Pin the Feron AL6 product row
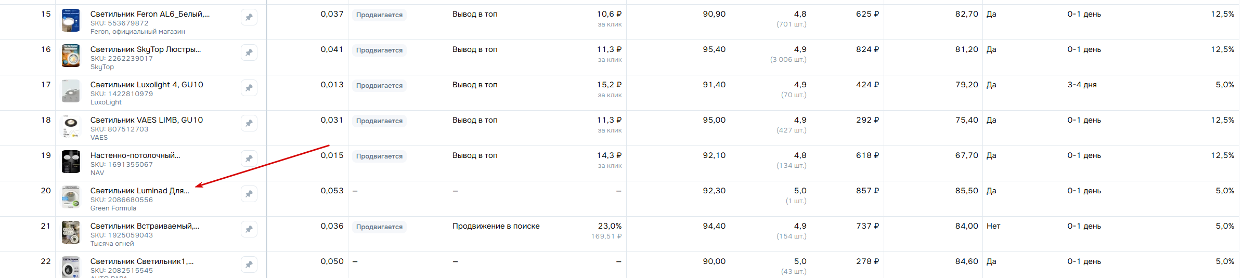The image size is (1256, 278). (x=249, y=17)
